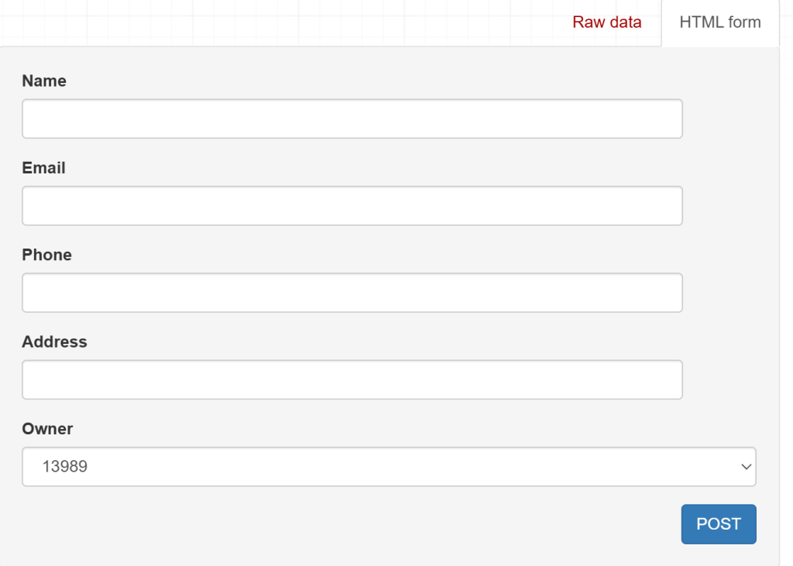Switch to the Raw data tab

606,22
